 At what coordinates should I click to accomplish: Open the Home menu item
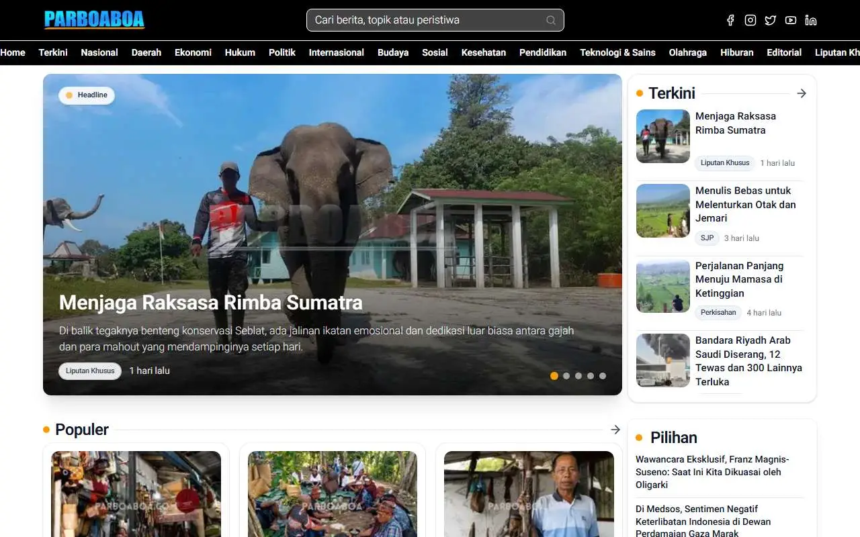13,52
